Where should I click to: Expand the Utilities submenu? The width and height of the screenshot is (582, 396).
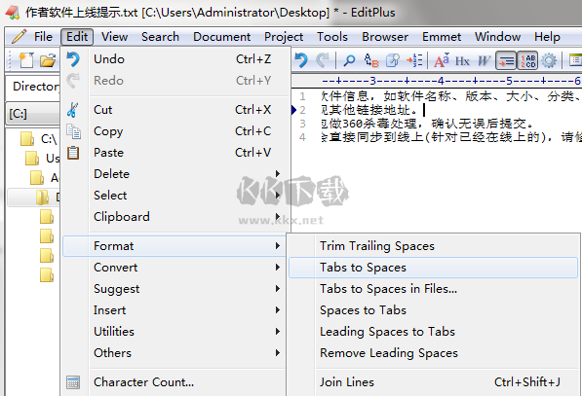point(175,332)
